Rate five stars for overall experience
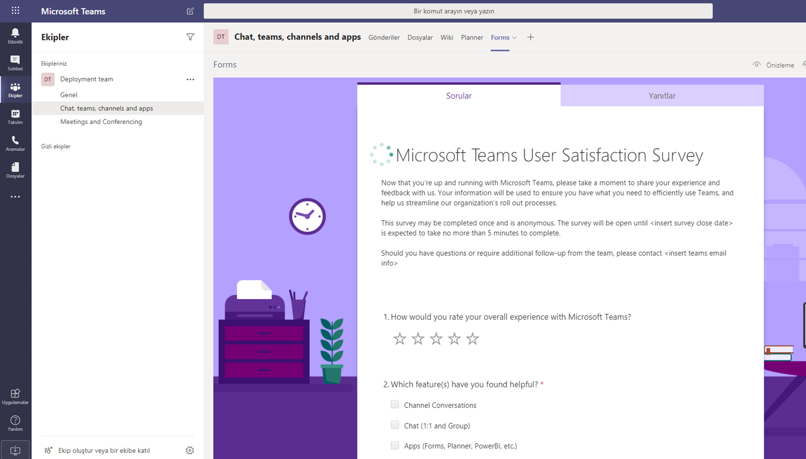 tap(473, 339)
